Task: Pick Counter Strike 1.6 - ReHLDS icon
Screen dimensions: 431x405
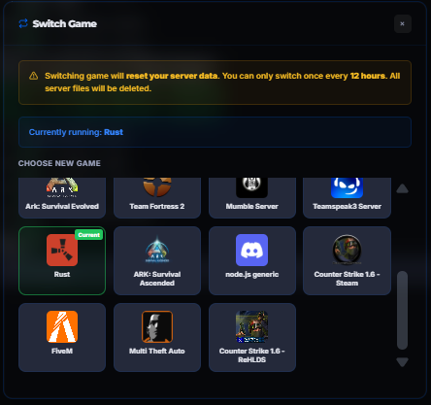Action: (251, 326)
